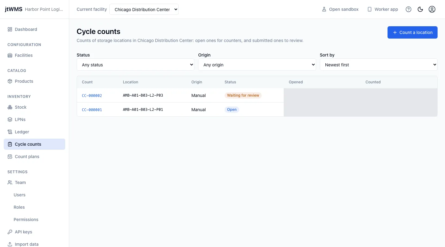Open the Sort by dropdown
Screen dimensions: 445x247
click(x=379, y=65)
